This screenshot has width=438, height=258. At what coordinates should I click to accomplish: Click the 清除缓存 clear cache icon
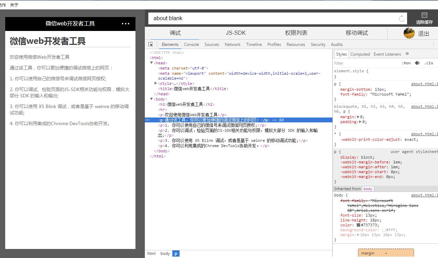tap(424, 15)
